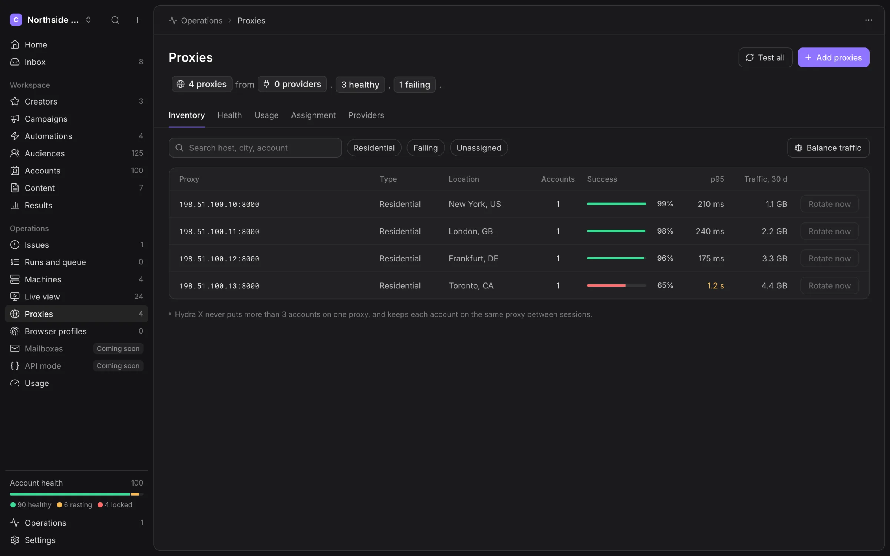
Task: Expand the Northside workspace switcher
Action: [x=51, y=20]
